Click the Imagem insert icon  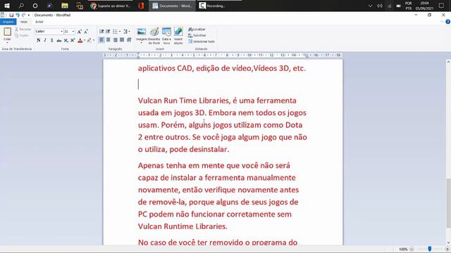pyautogui.click(x=141, y=32)
